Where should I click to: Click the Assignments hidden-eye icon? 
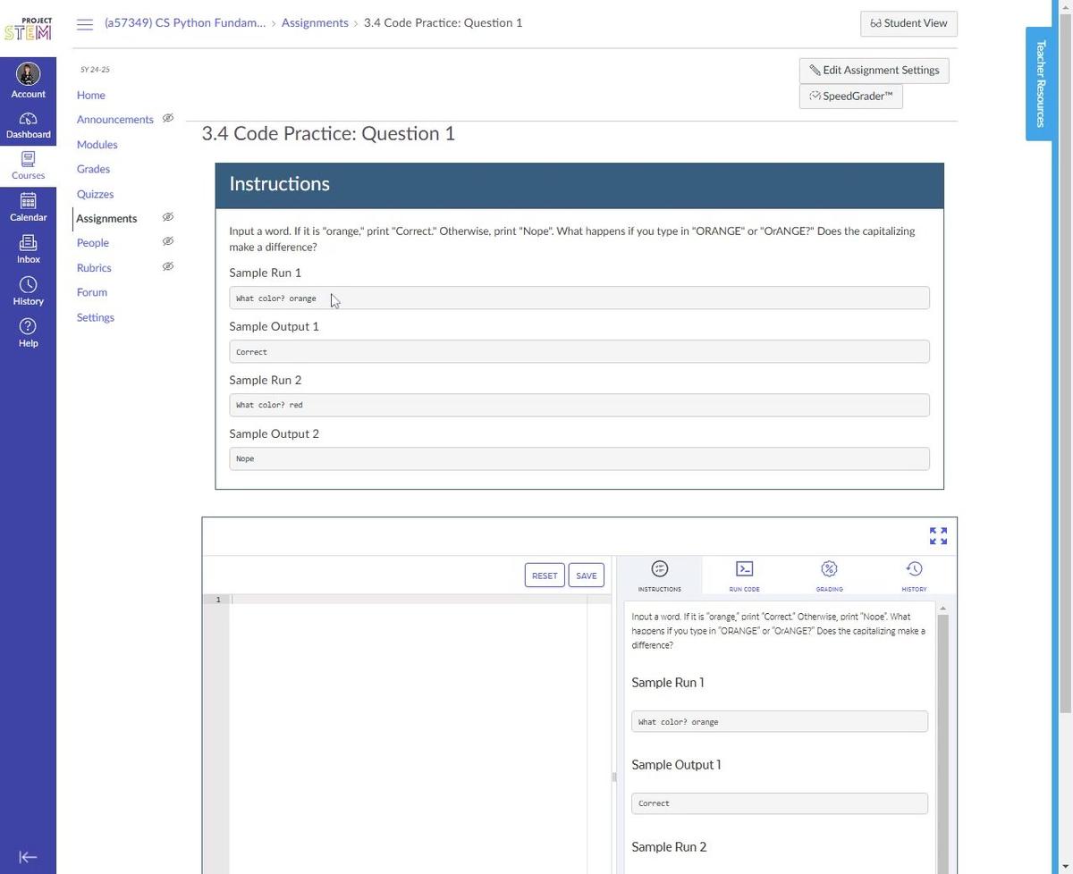tap(167, 217)
